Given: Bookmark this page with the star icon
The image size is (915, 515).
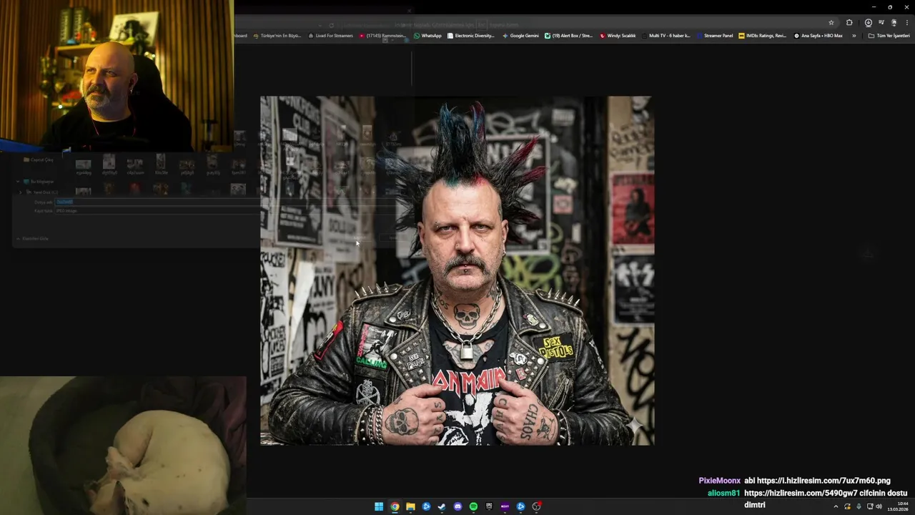Looking at the screenshot, I should (x=831, y=23).
